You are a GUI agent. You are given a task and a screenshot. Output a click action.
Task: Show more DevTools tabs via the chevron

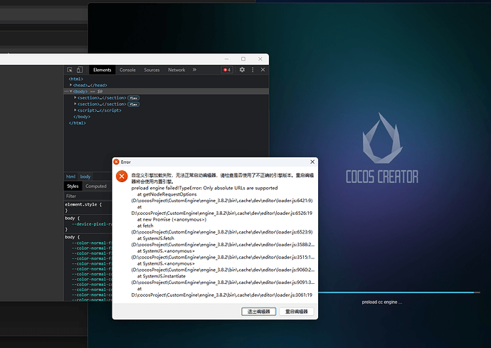pyautogui.click(x=194, y=70)
